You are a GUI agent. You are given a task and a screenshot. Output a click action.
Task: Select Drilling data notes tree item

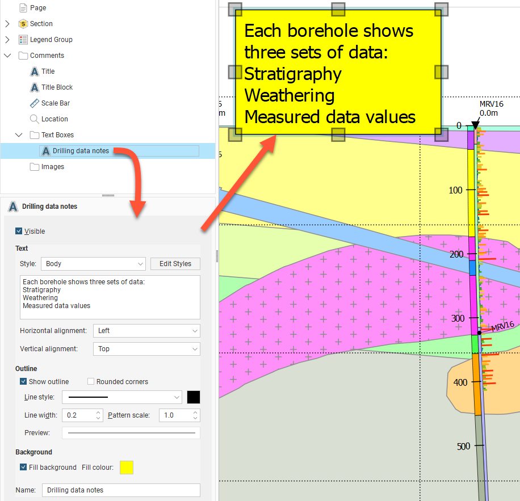point(80,151)
